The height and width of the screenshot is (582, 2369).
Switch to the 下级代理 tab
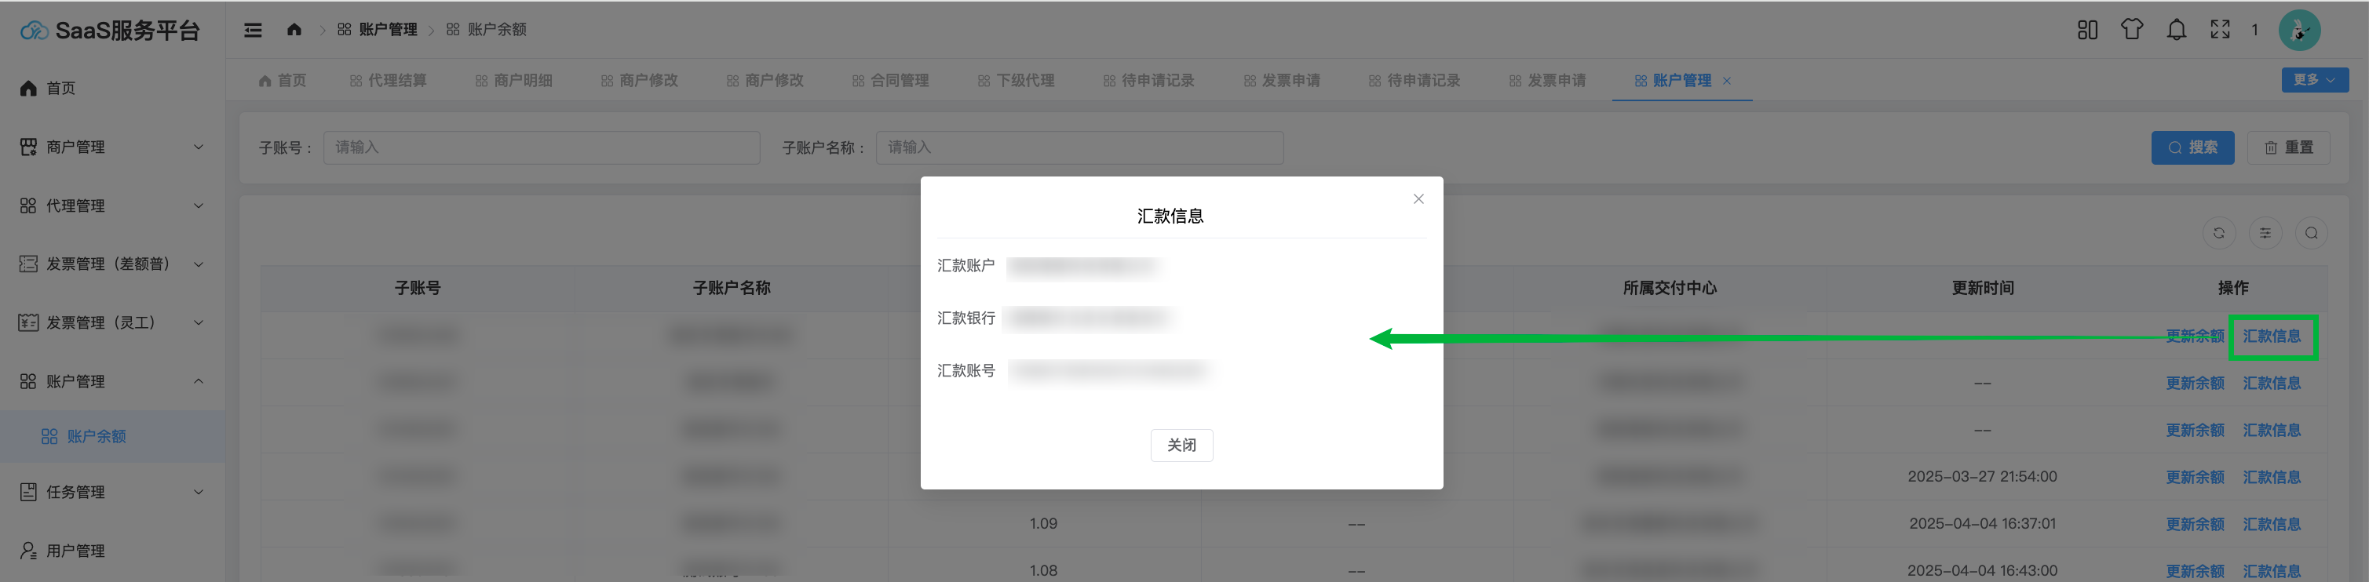click(x=1017, y=81)
